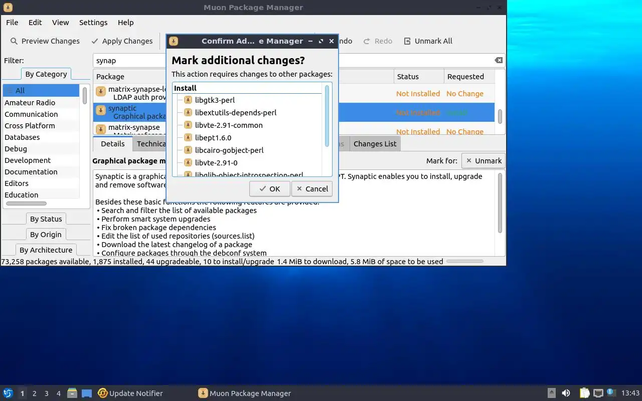
Task: Click the libvte-2.91-common package icon
Action: tap(188, 125)
